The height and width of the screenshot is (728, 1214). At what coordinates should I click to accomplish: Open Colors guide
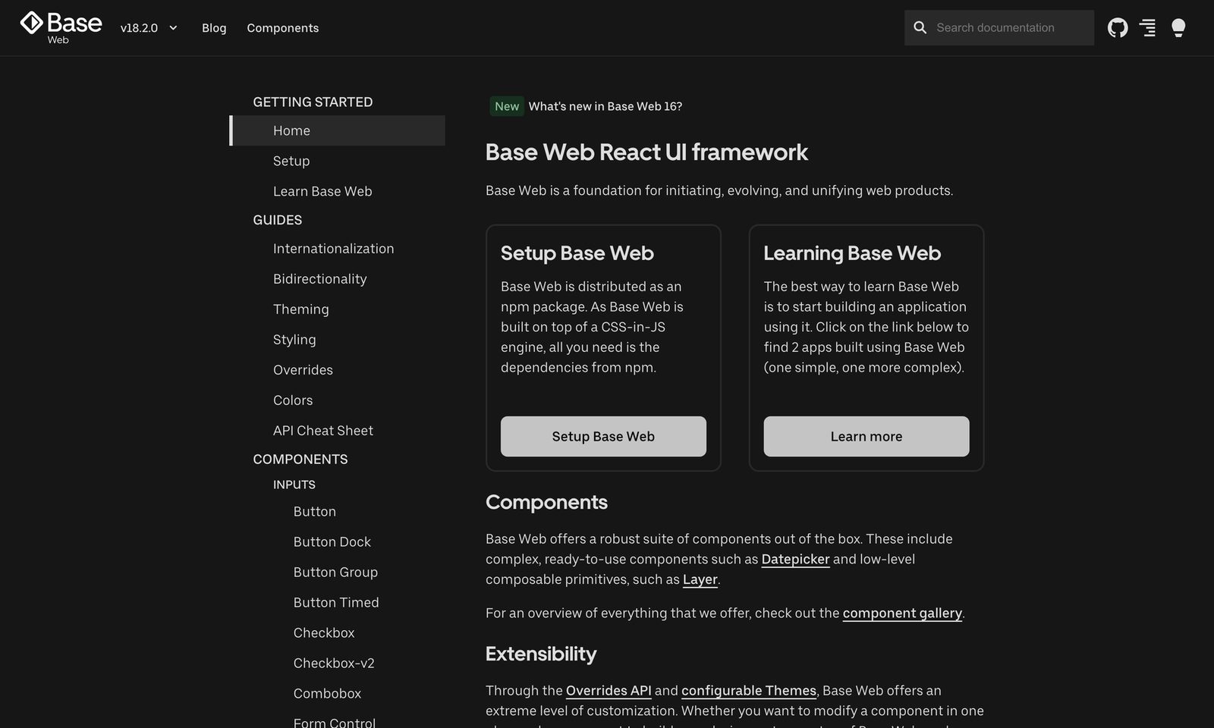[293, 400]
